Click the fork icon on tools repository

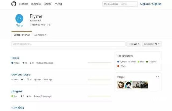[30, 63]
